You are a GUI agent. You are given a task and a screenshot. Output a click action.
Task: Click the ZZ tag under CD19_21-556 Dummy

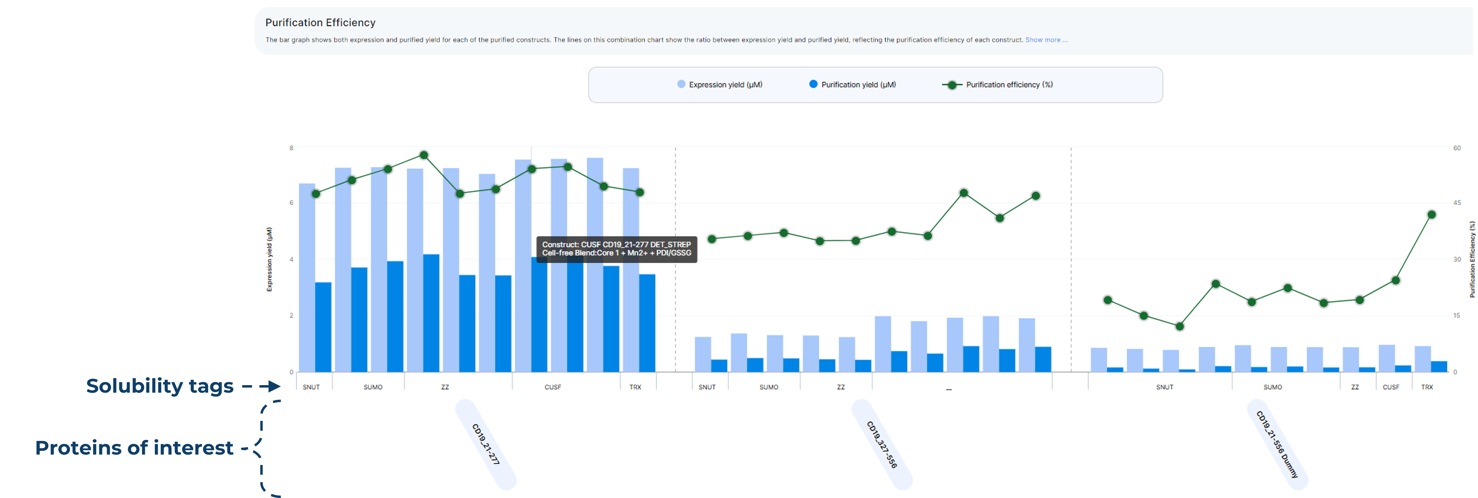1355,387
